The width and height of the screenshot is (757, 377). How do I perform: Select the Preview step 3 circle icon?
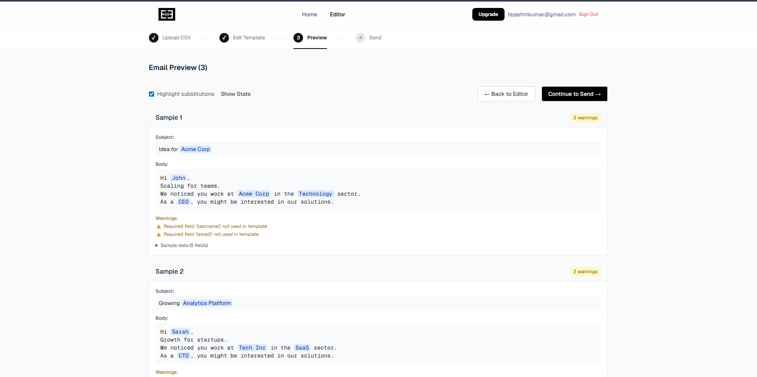(x=298, y=37)
